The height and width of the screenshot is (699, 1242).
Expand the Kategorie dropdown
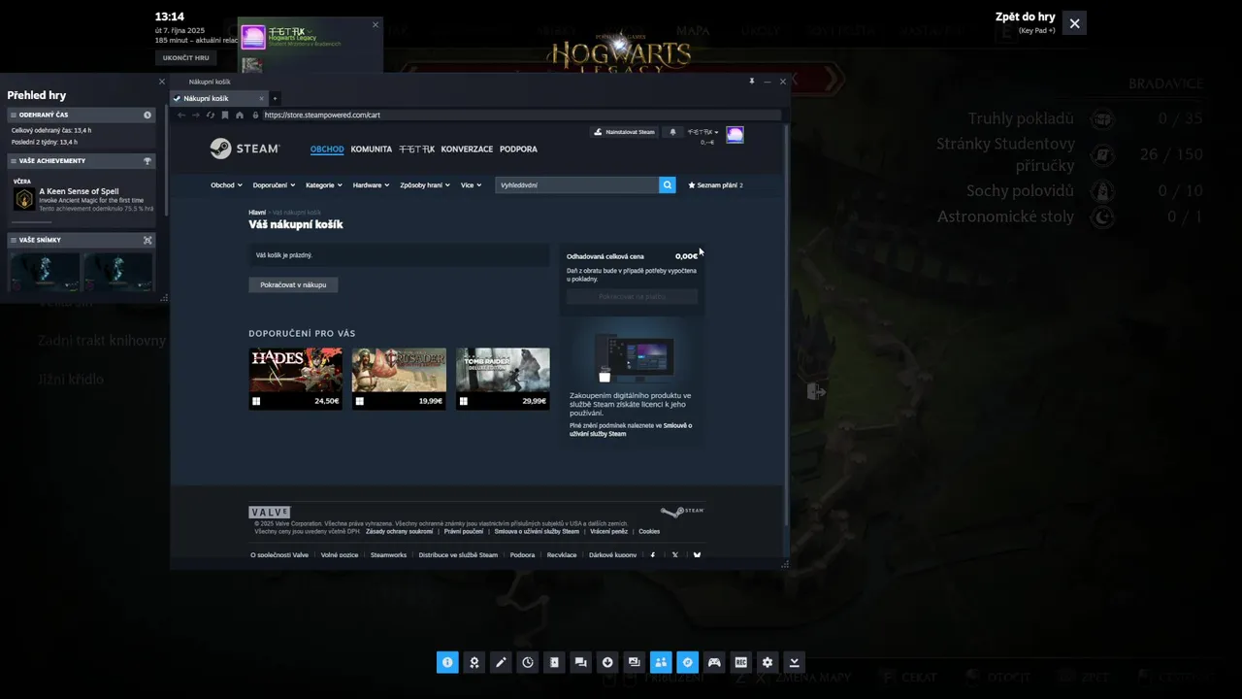[x=324, y=184]
